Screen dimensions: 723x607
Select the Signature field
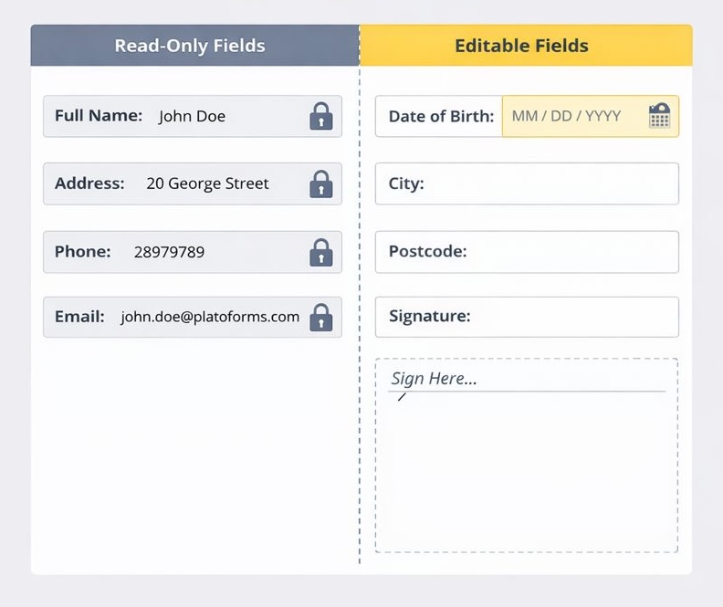[x=566, y=317]
